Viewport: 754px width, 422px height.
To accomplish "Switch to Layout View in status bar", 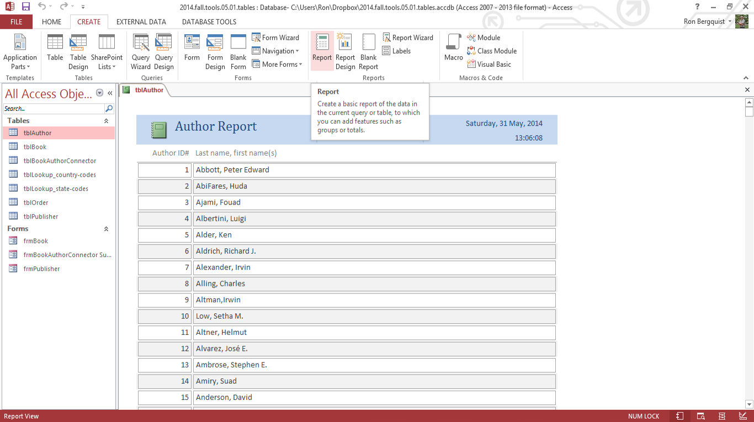I will 721,416.
